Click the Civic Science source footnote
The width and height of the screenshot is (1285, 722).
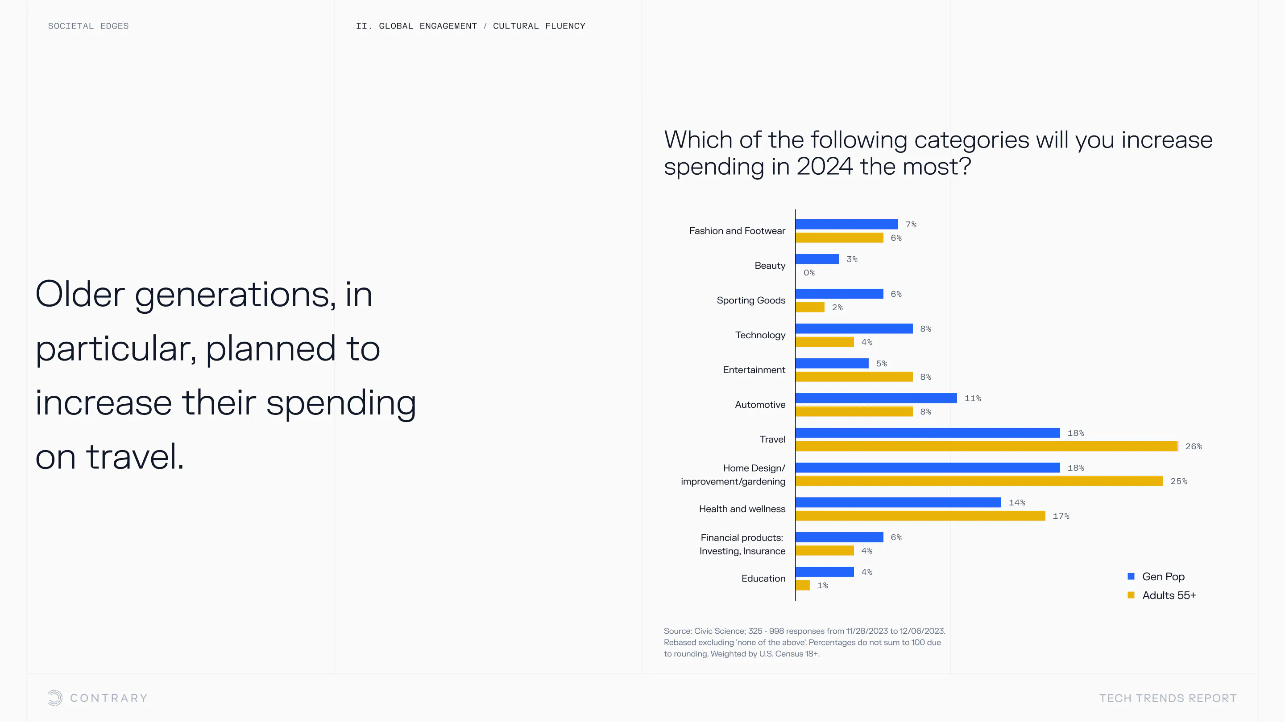[x=804, y=642]
